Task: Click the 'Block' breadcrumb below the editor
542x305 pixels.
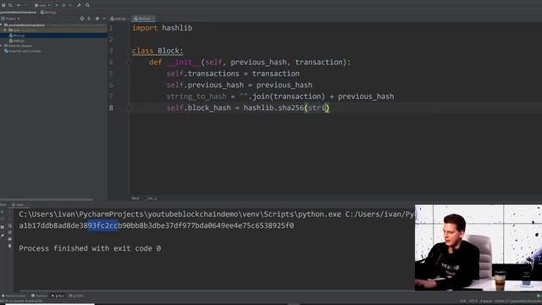Action: pyautogui.click(x=135, y=198)
